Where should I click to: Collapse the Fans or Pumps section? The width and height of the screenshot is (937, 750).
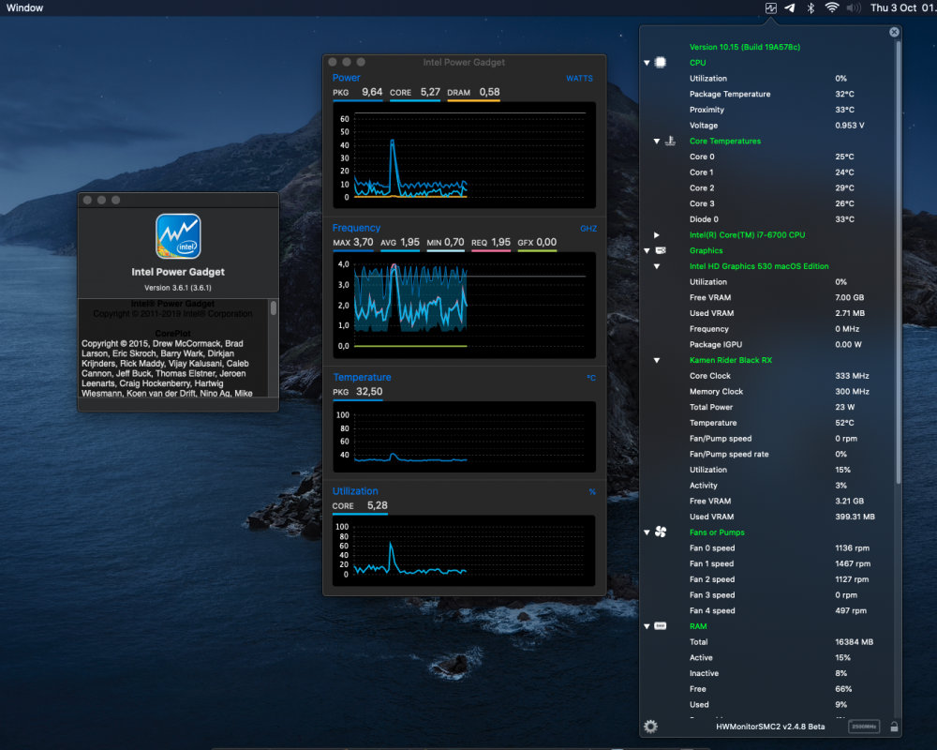[x=647, y=532]
